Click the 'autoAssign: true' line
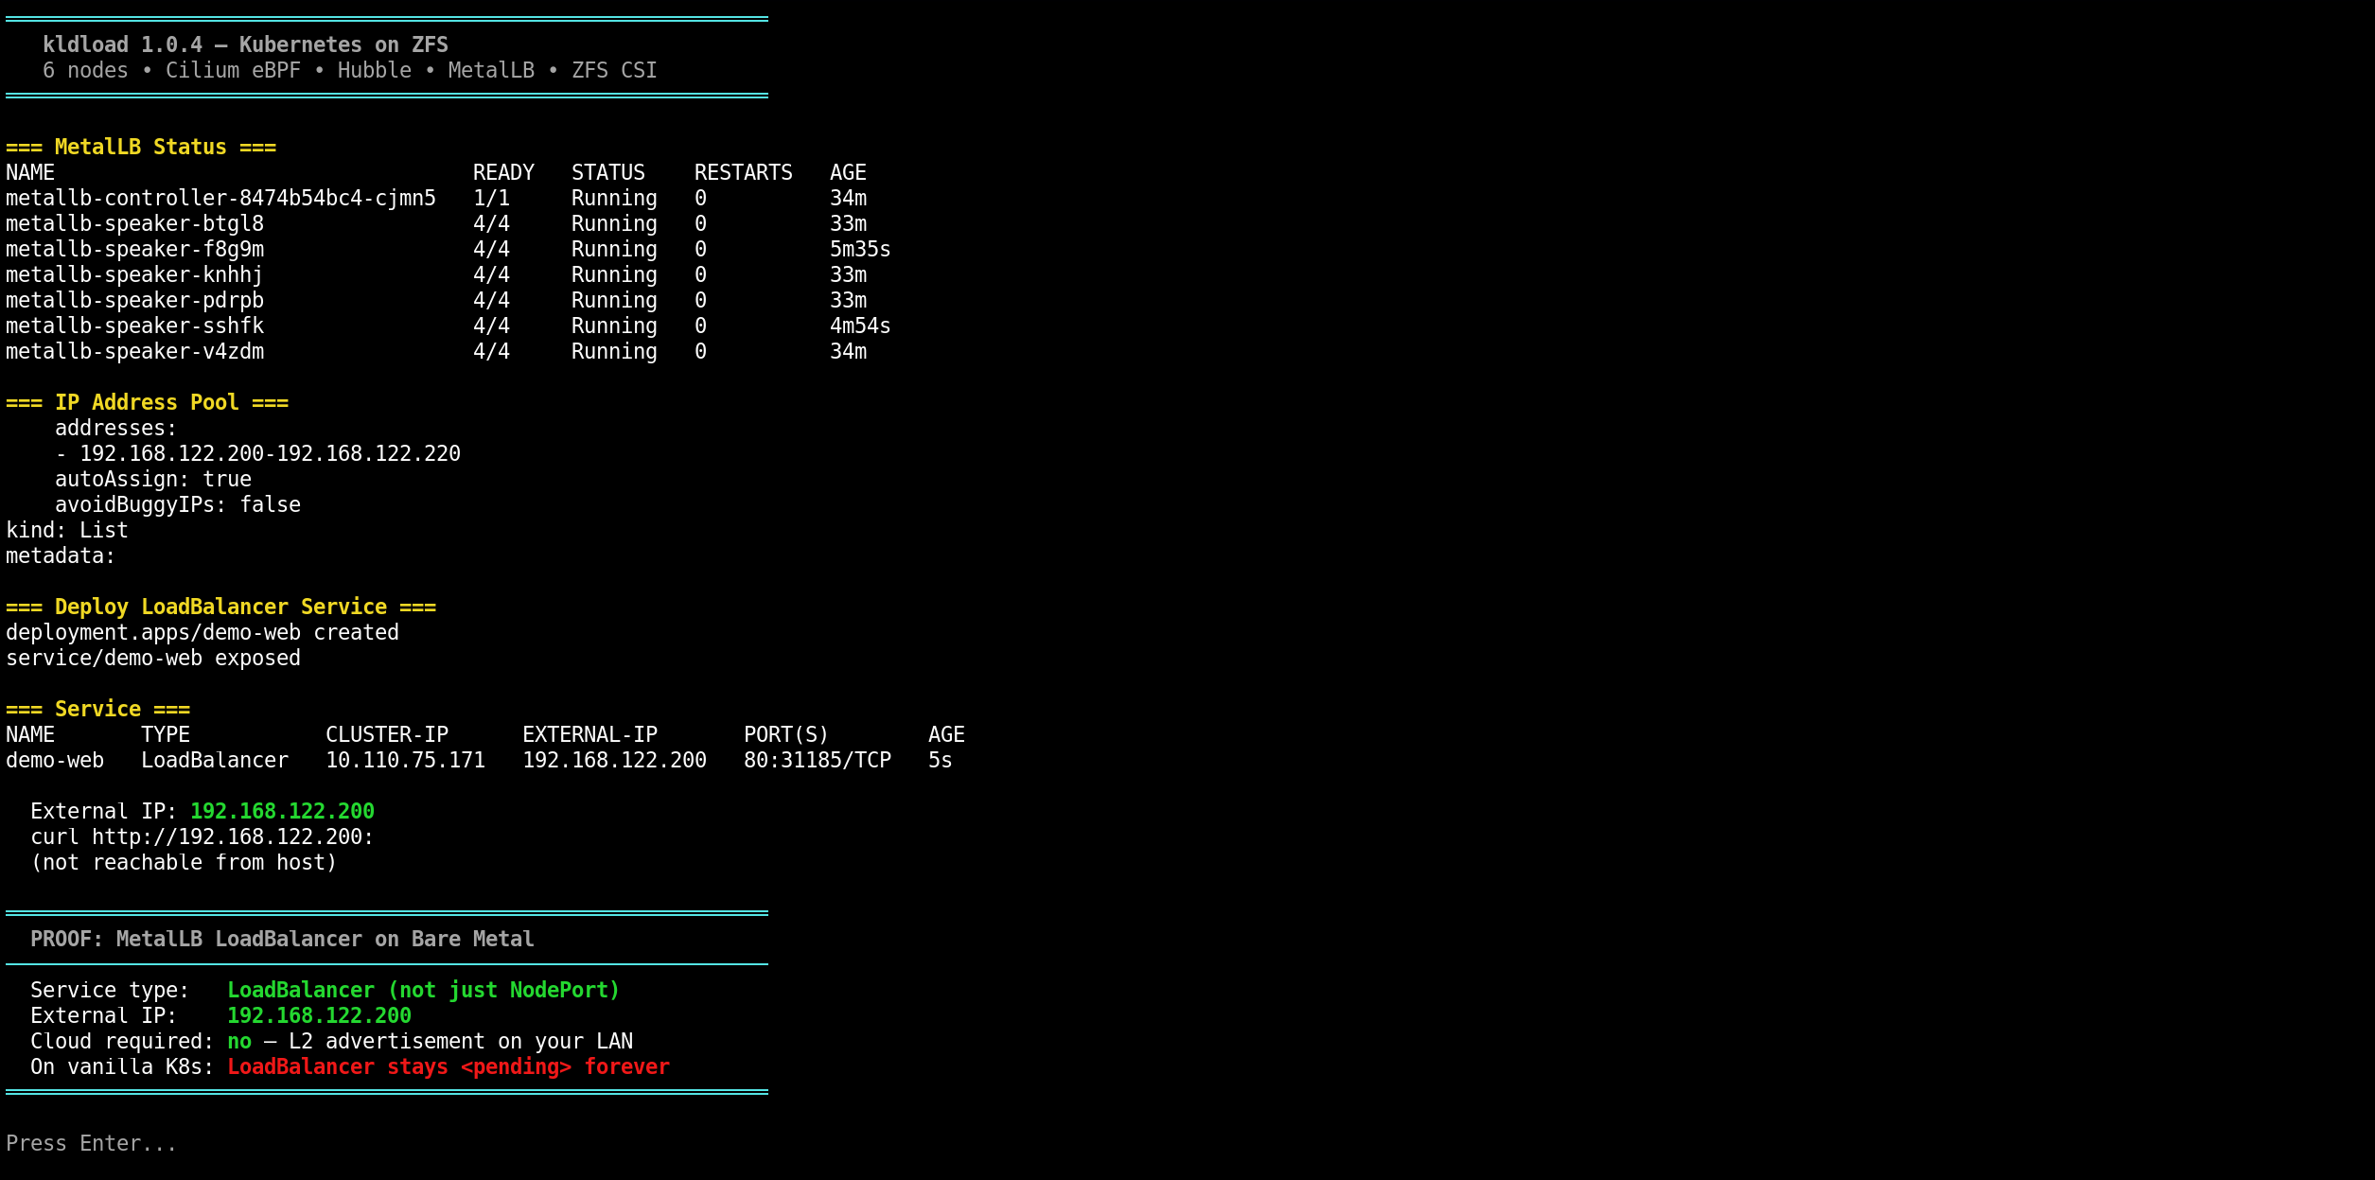The height and width of the screenshot is (1180, 2375). pos(153,479)
